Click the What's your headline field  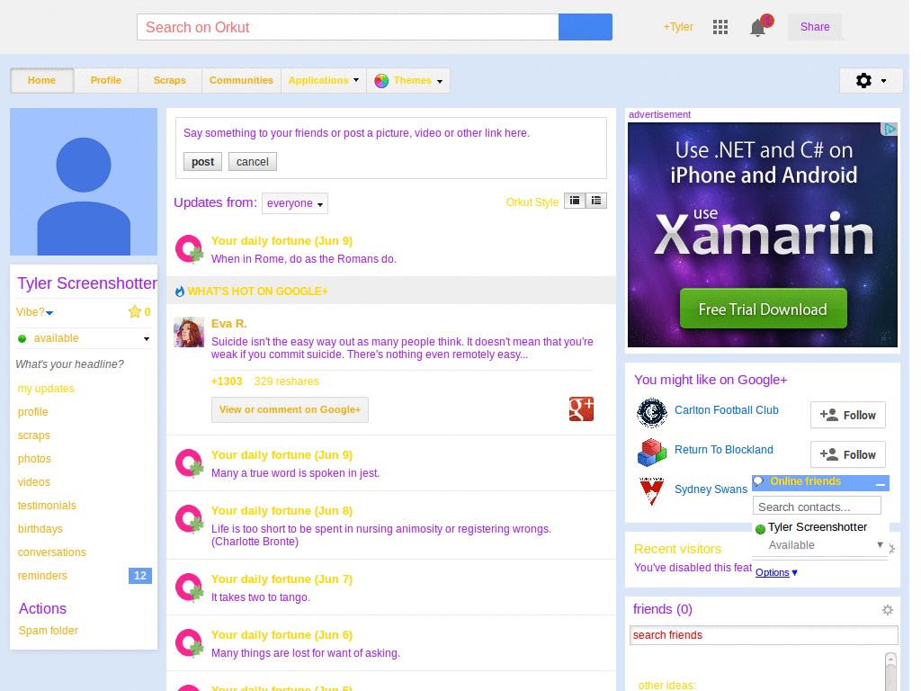click(x=70, y=364)
